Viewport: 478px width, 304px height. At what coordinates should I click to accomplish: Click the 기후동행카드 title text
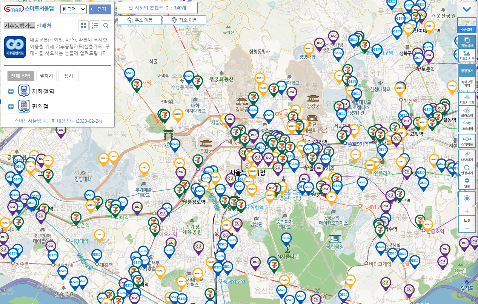(19, 26)
